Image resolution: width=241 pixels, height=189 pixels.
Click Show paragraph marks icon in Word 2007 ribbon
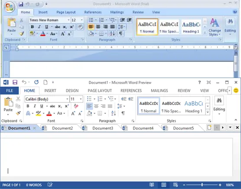[x=120, y=33]
